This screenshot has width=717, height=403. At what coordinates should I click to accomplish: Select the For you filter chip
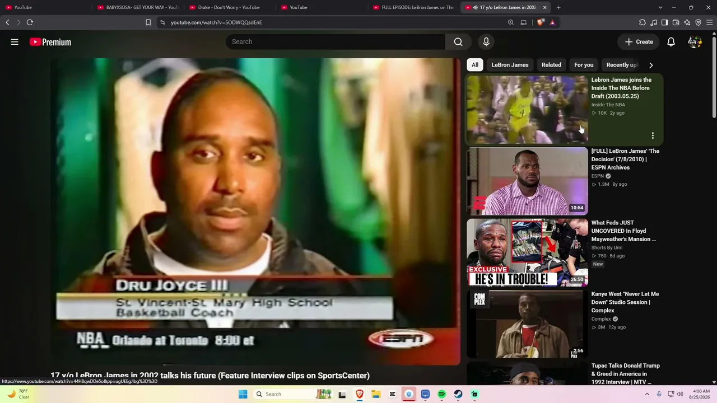pyautogui.click(x=584, y=65)
